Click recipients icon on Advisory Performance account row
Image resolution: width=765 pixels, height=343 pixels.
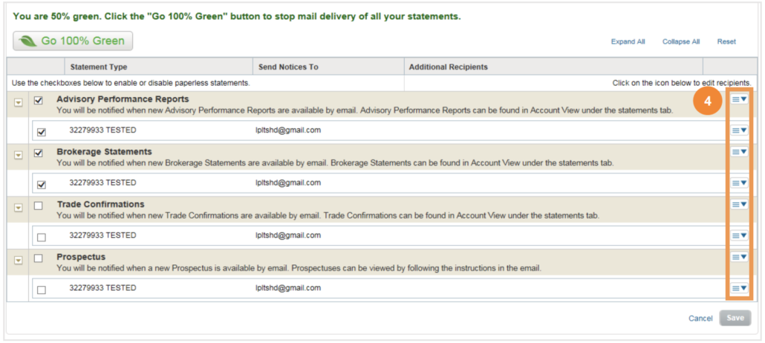pyautogui.click(x=739, y=130)
